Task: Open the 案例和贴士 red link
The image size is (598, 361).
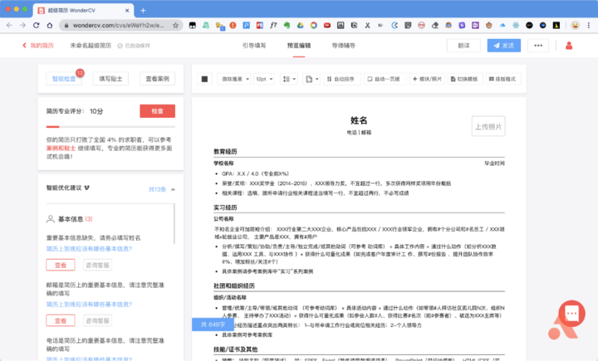Action: click(x=61, y=148)
